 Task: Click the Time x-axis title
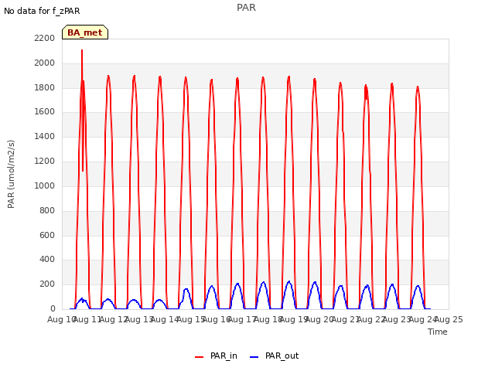pyautogui.click(x=438, y=332)
